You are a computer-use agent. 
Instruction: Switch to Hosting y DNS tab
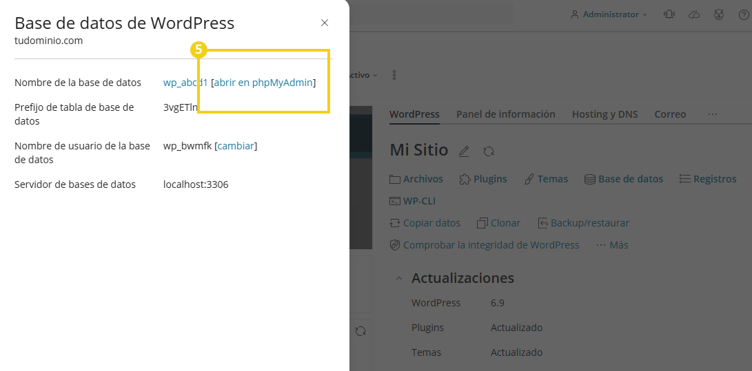[604, 114]
